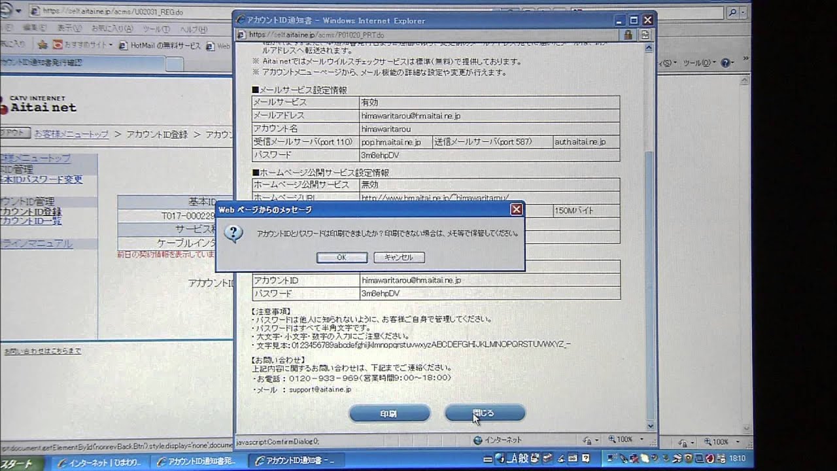Click キャンセル in the message dialog
The image size is (837, 471).
pos(399,258)
